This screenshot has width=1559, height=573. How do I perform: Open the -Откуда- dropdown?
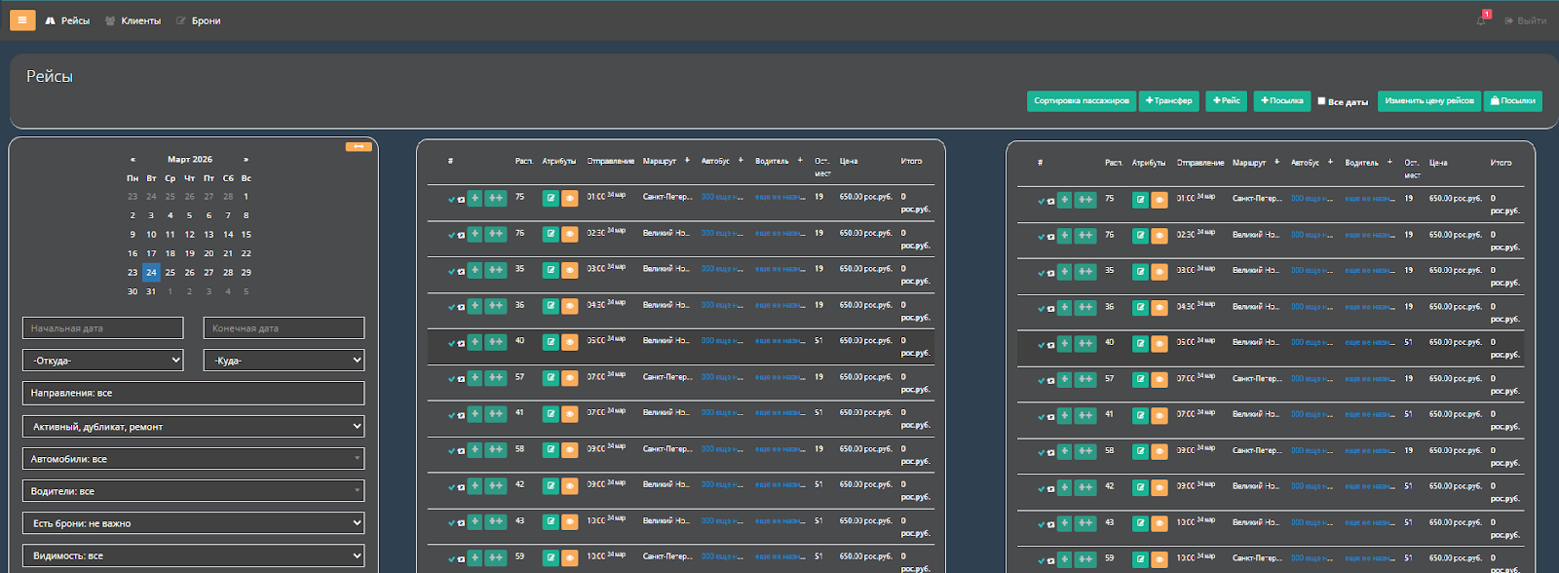(x=102, y=361)
